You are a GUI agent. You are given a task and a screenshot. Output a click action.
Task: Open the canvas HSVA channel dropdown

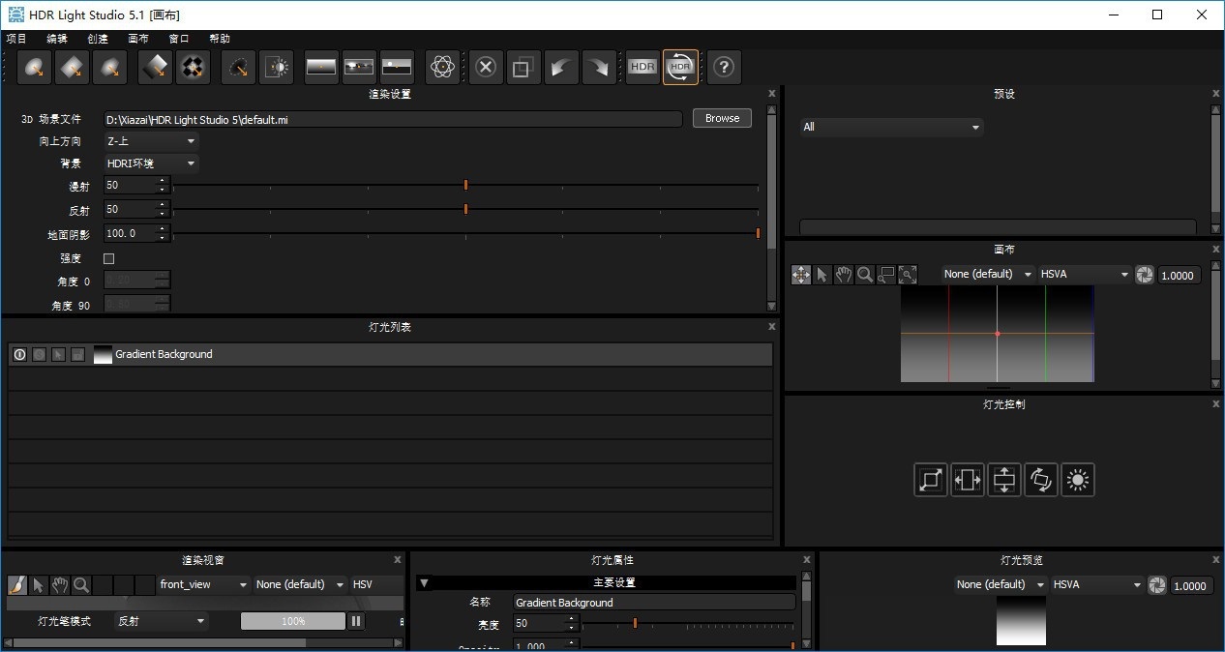[x=1085, y=275]
